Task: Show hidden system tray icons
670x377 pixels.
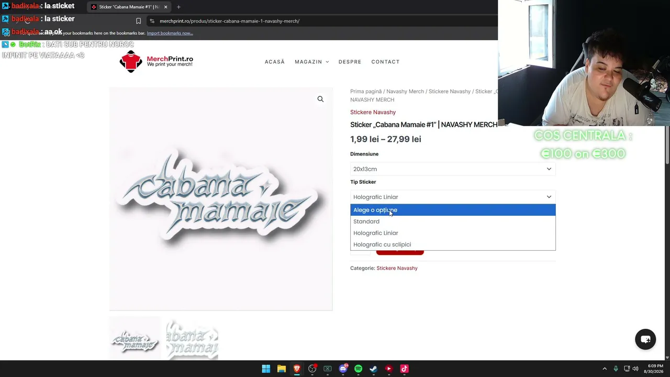Action: pyautogui.click(x=605, y=369)
